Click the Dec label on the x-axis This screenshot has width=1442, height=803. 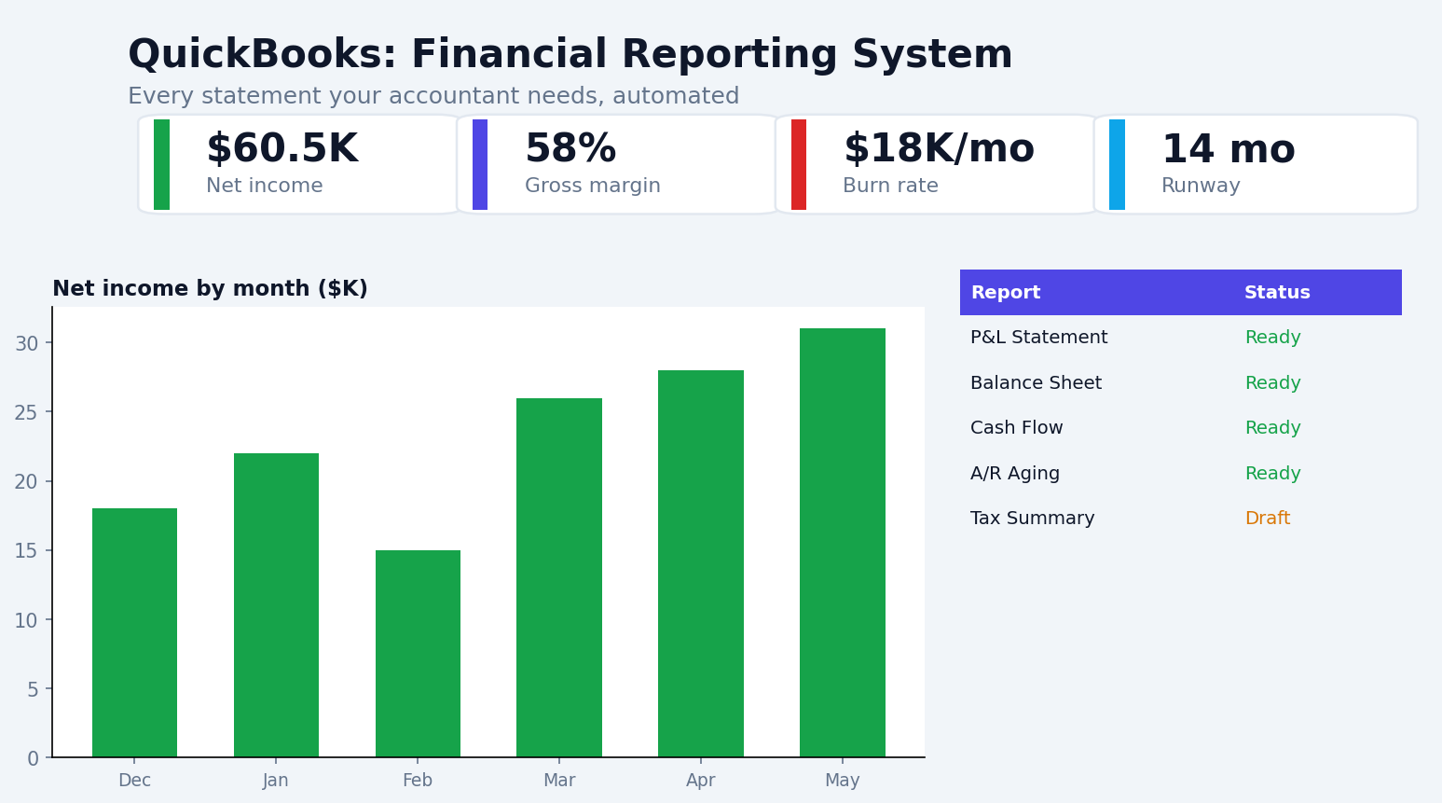[134, 781]
